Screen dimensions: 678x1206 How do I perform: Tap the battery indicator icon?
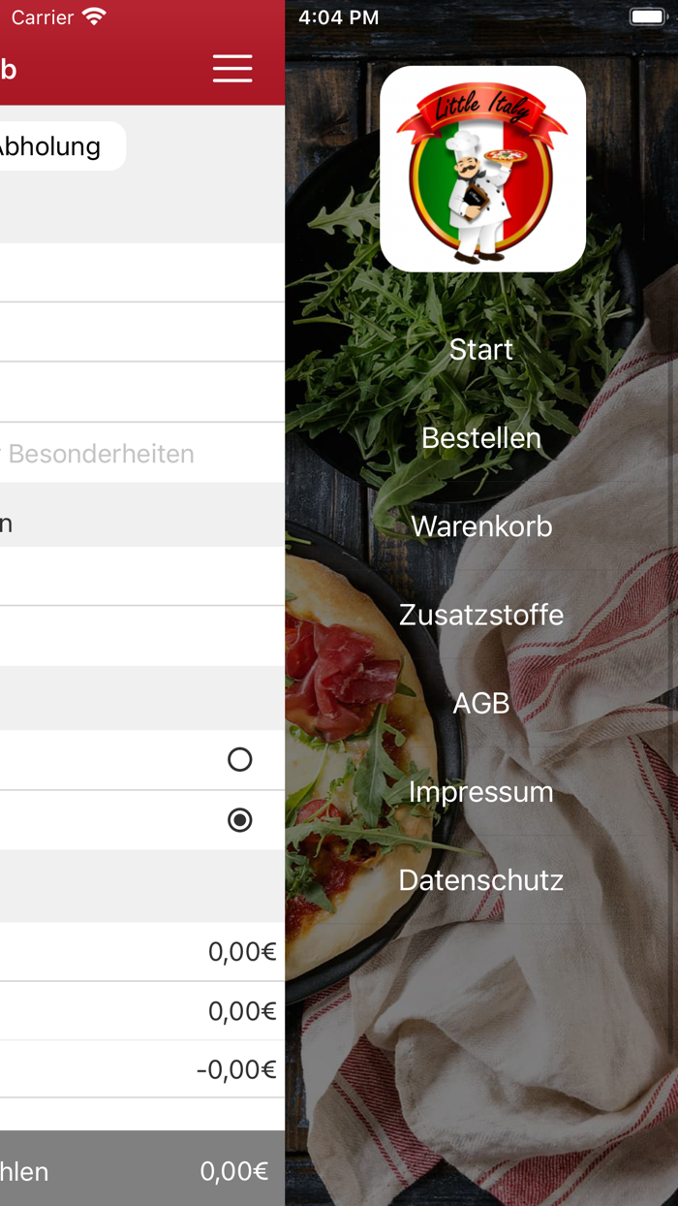[x=647, y=16]
